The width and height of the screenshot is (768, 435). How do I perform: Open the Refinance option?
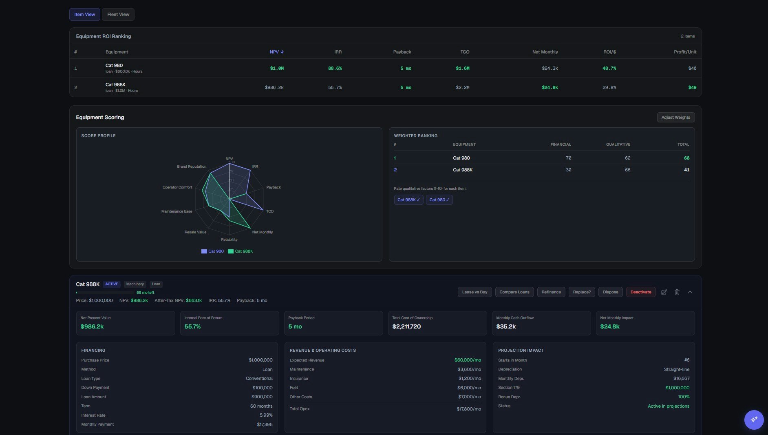[551, 292]
